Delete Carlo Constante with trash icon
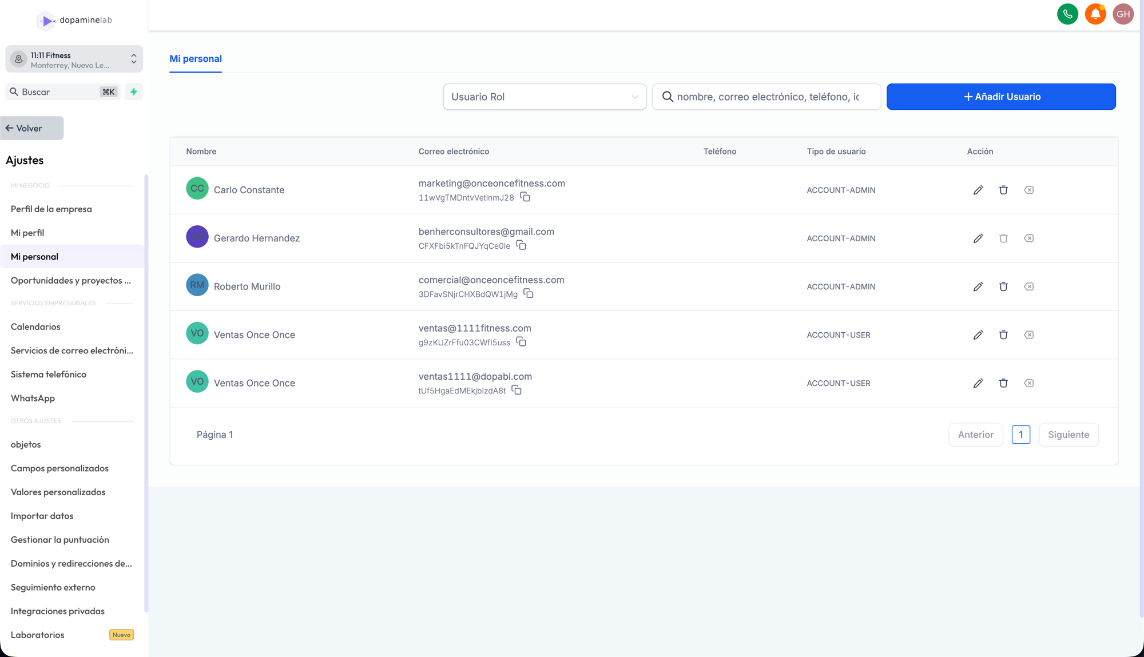 pyautogui.click(x=1003, y=190)
